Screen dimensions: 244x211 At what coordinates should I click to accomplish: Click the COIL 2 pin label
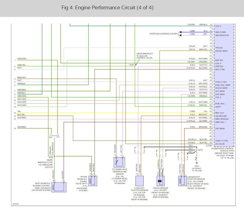[218, 26]
